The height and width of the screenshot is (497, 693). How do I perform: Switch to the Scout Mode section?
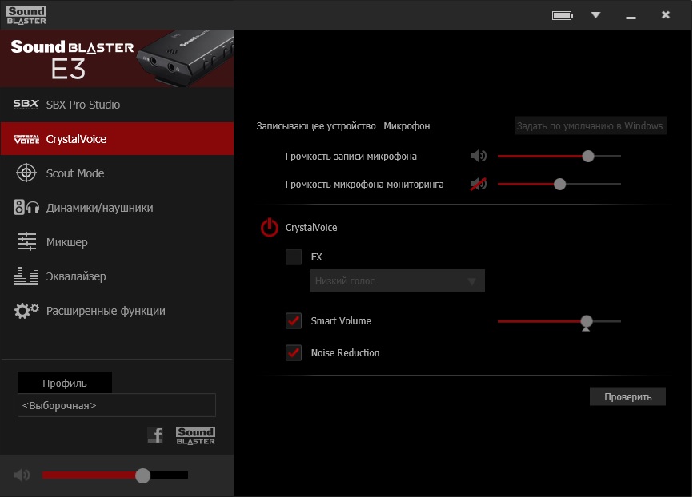click(x=117, y=173)
